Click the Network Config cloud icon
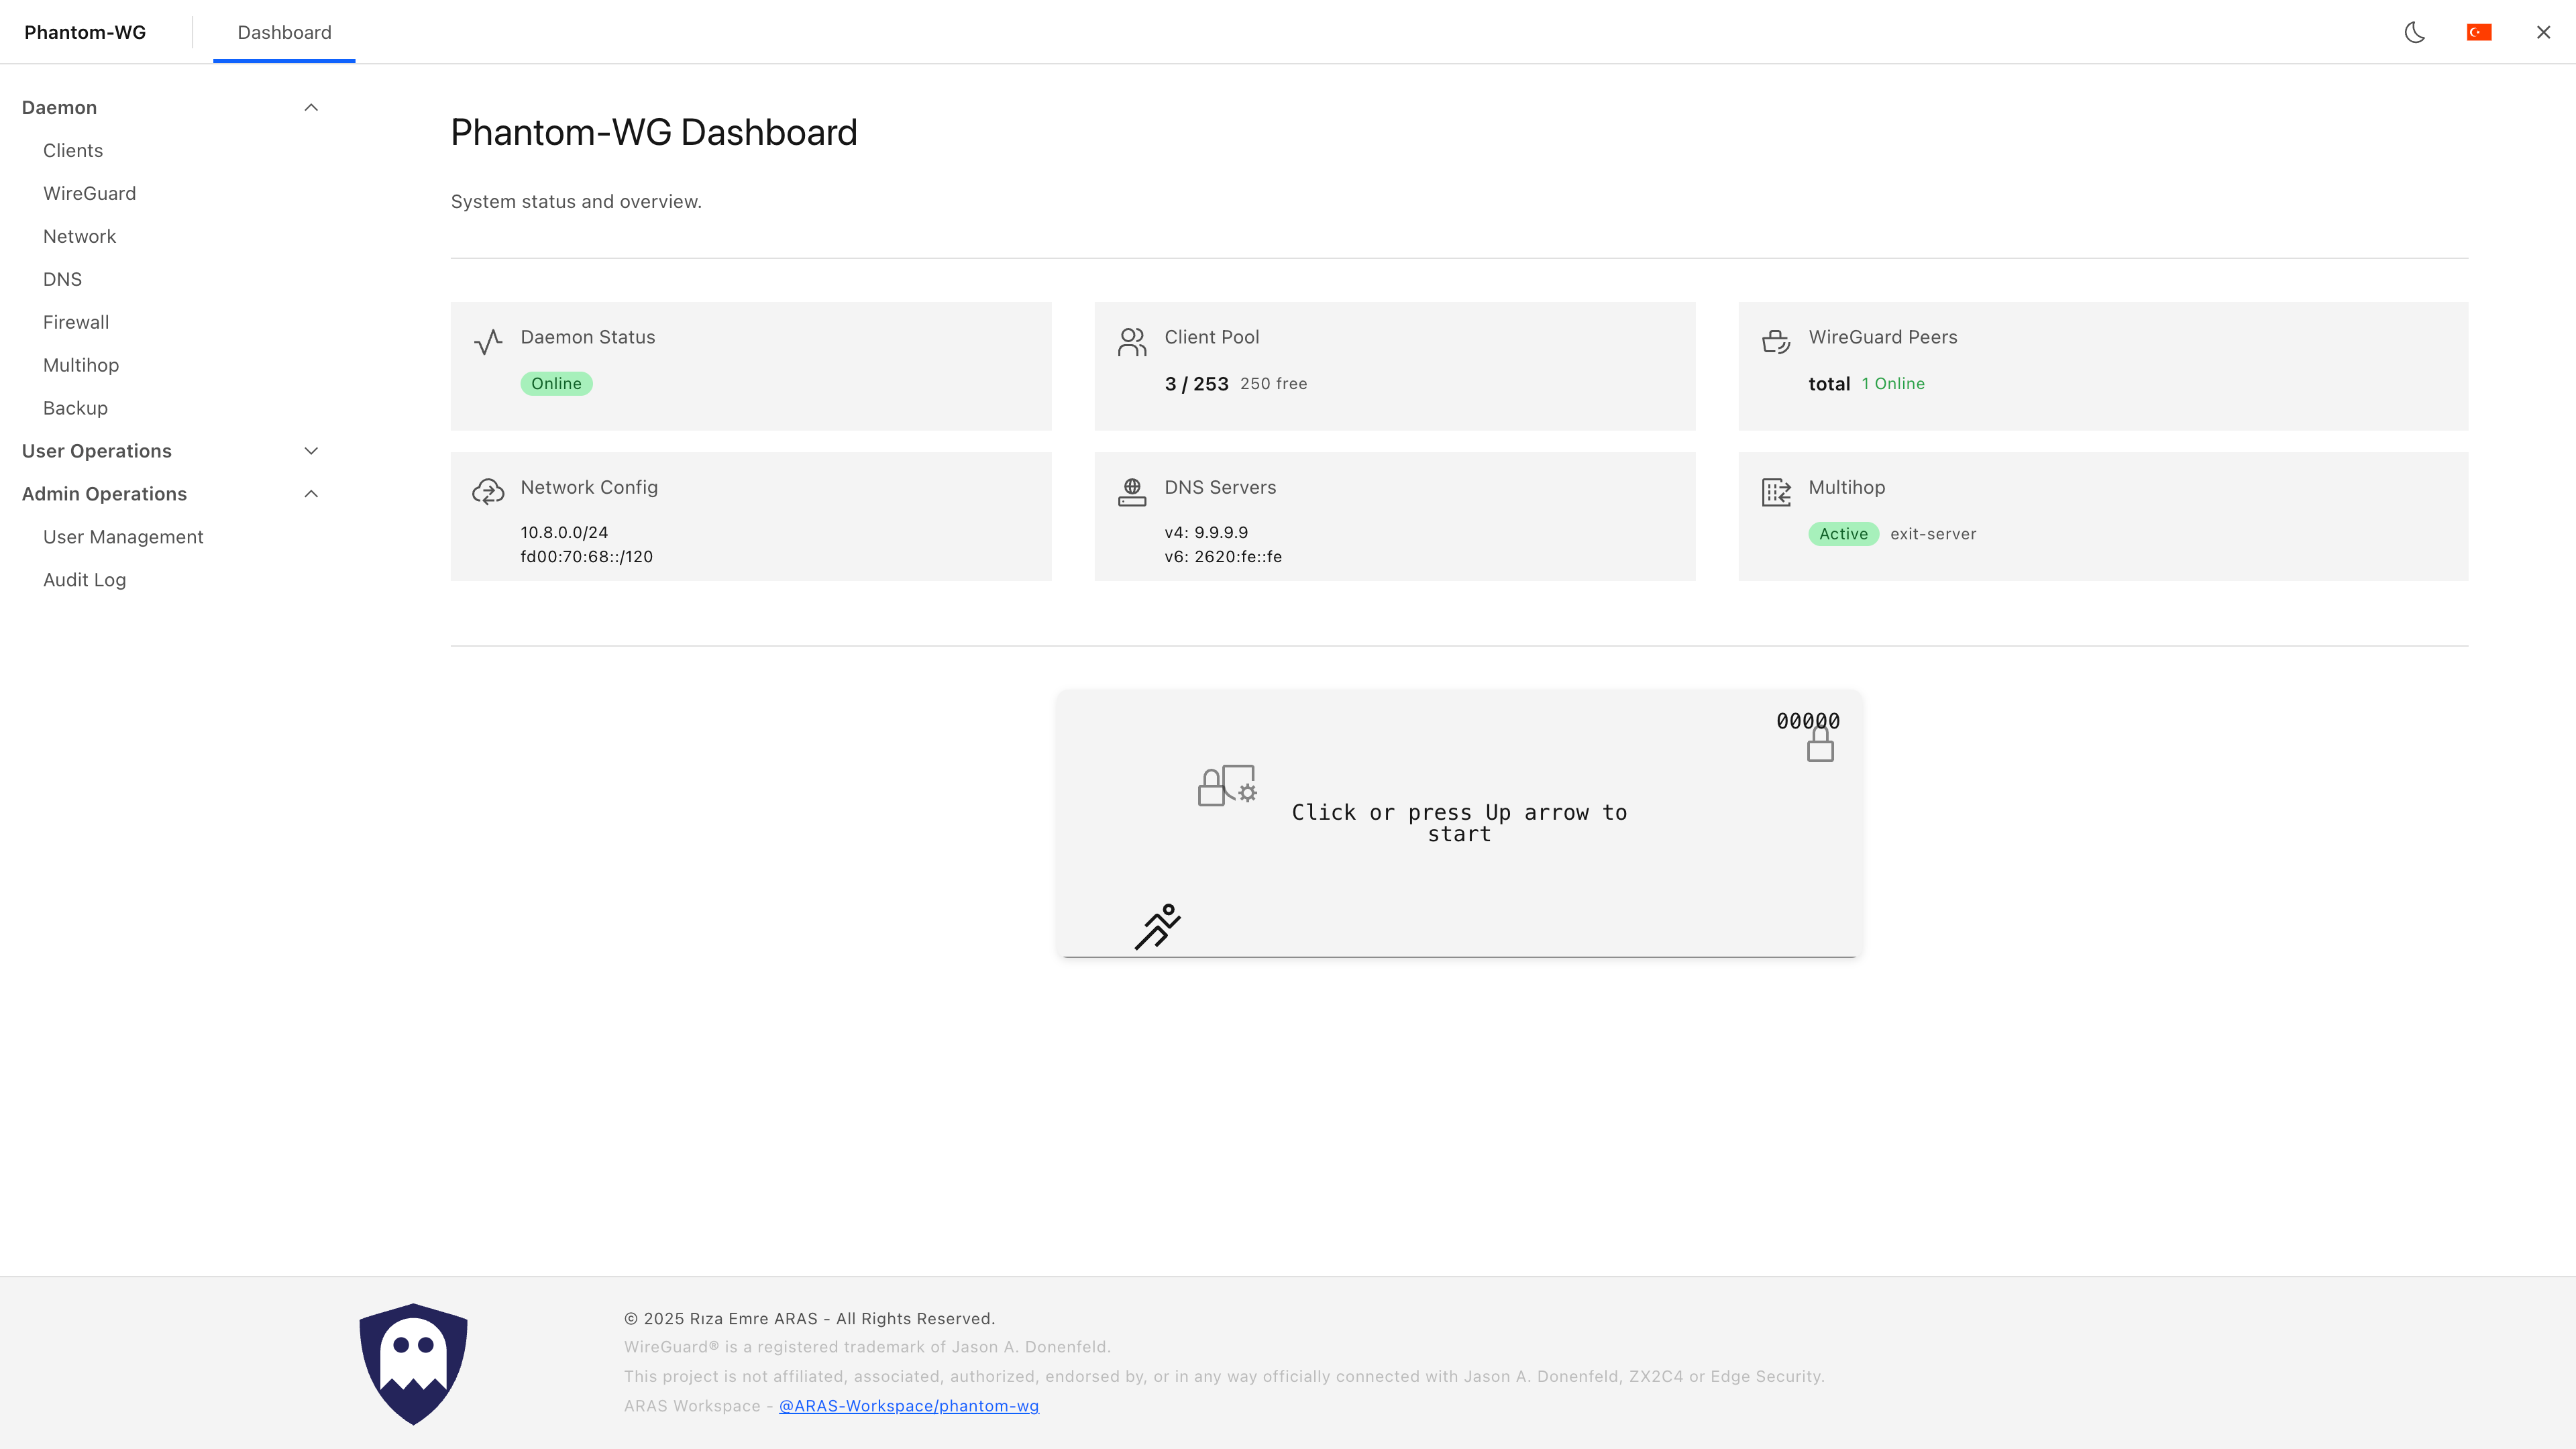 488,492
